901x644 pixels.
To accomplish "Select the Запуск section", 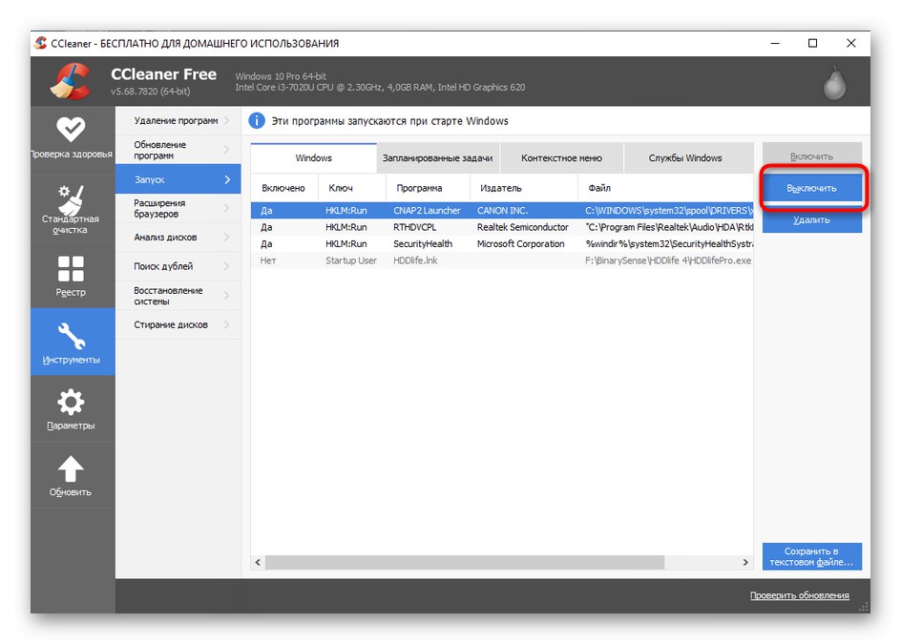I will pyautogui.click(x=178, y=179).
